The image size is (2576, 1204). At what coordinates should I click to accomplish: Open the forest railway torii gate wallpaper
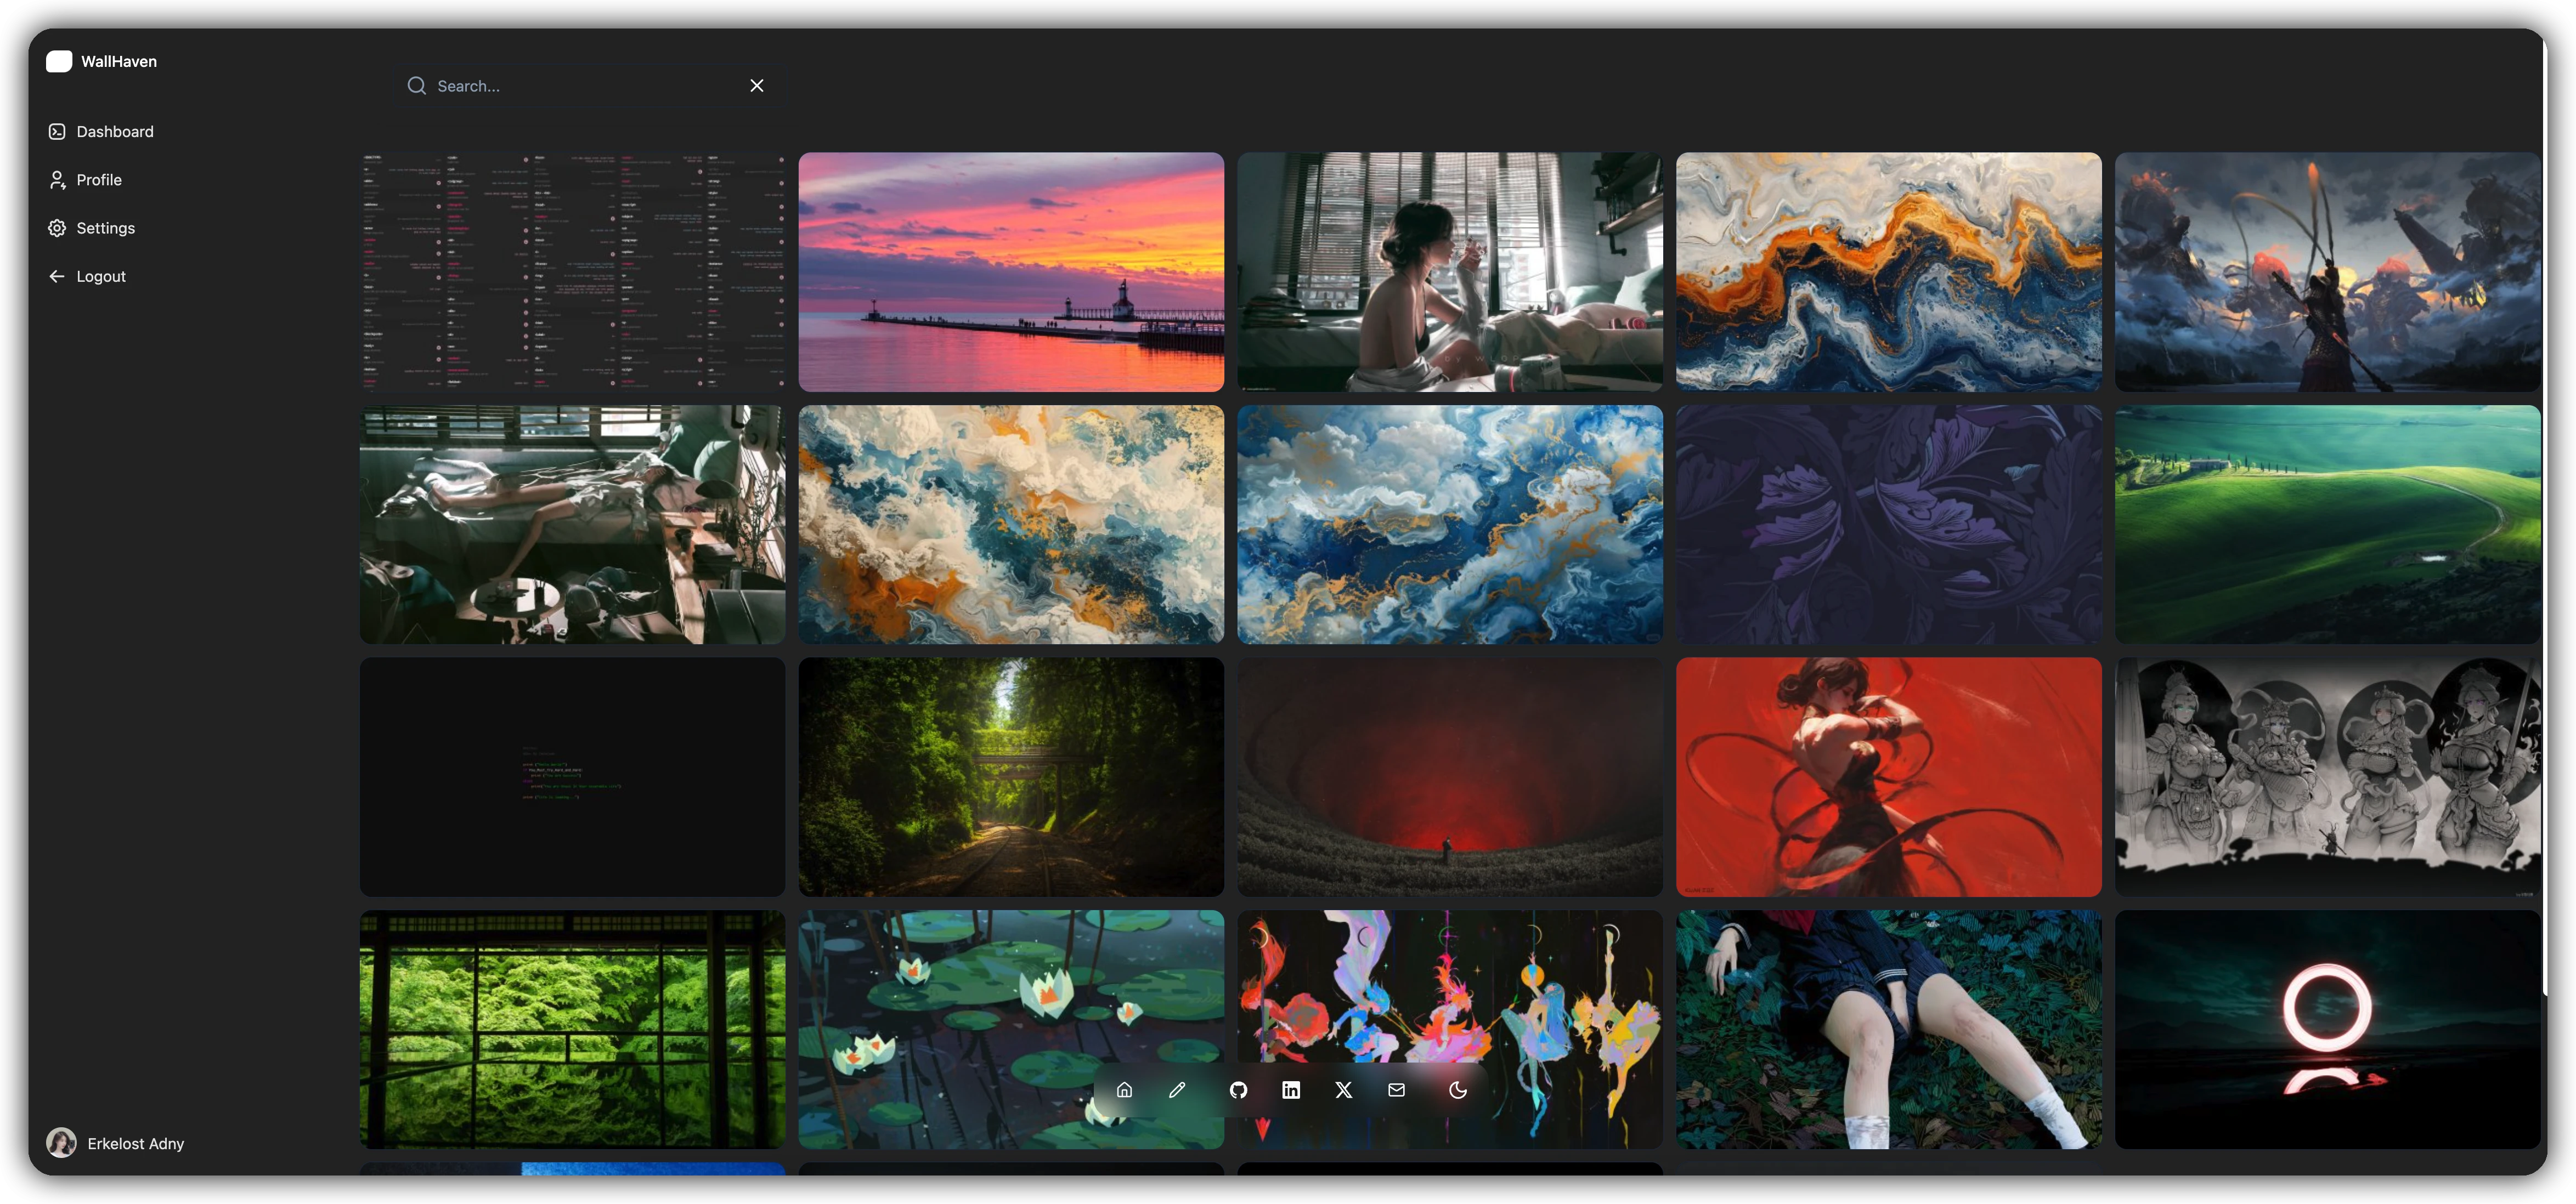pyautogui.click(x=1011, y=777)
